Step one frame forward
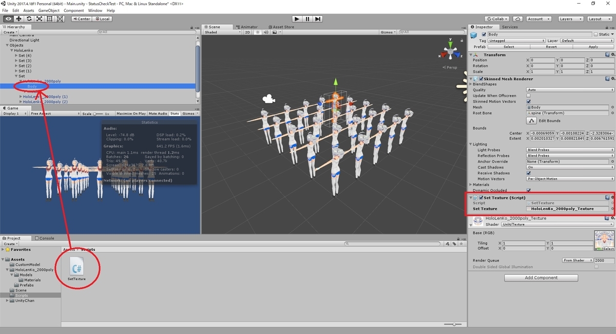The width and height of the screenshot is (616, 334). click(x=318, y=19)
